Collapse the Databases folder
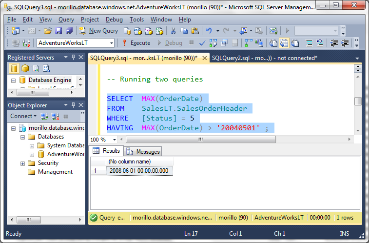Screen dimensions: 369x243 [x=22, y=137]
